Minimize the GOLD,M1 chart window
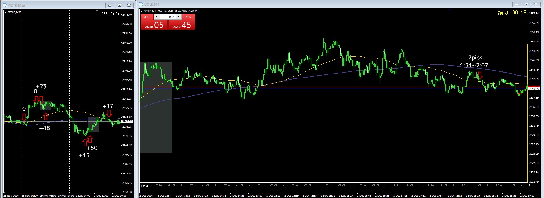The height and width of the screenshot is (198, 544). (x=517, y=4)
